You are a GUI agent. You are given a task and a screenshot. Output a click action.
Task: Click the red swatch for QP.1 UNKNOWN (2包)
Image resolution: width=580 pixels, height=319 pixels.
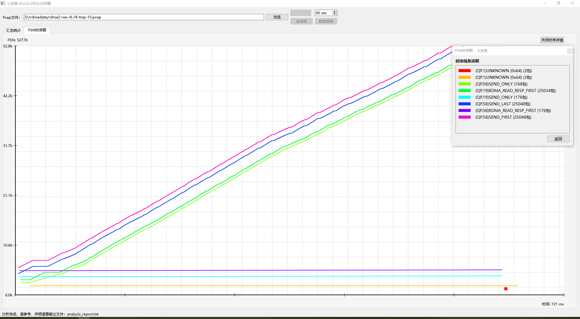(x=464, y=71)
